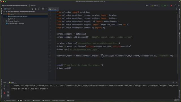Expand the .venv folder

[x=6, y=14]
